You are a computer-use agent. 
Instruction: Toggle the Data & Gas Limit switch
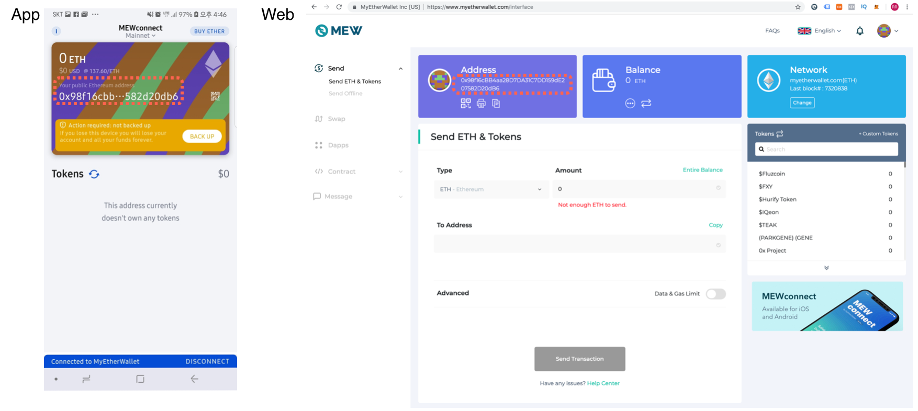[716, 294]
